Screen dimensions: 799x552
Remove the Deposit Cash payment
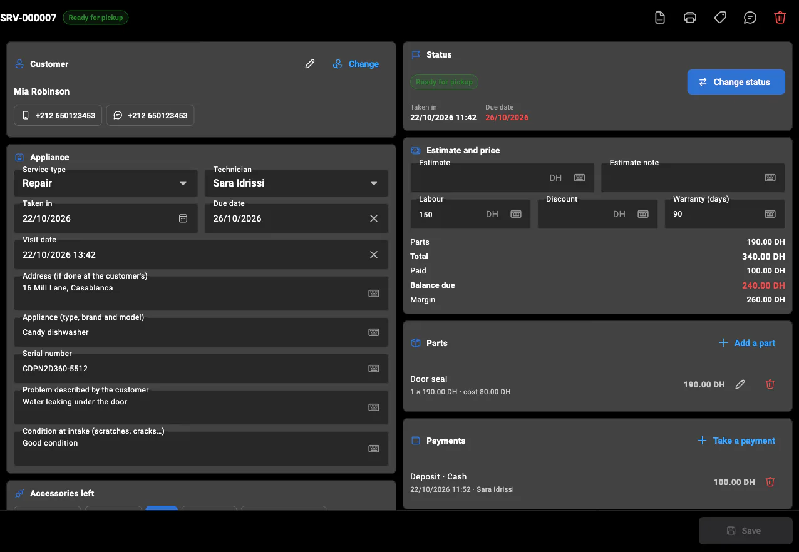pos(770,482)
